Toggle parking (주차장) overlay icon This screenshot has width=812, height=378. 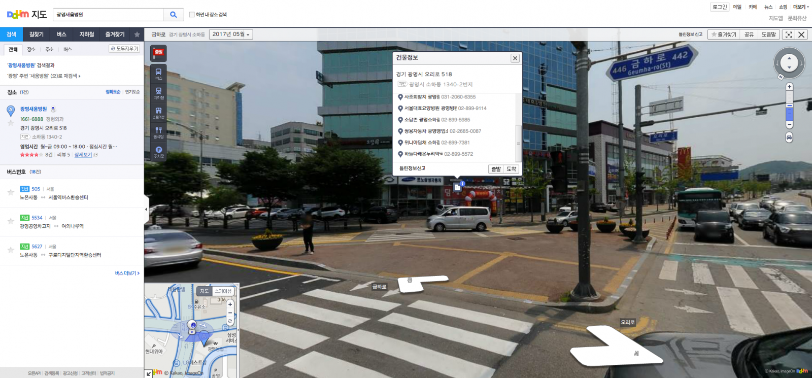pos(159,151)
